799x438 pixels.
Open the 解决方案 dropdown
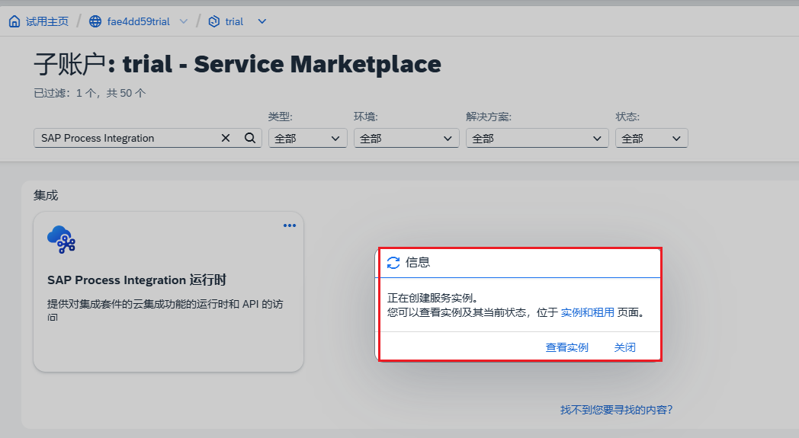537,139
